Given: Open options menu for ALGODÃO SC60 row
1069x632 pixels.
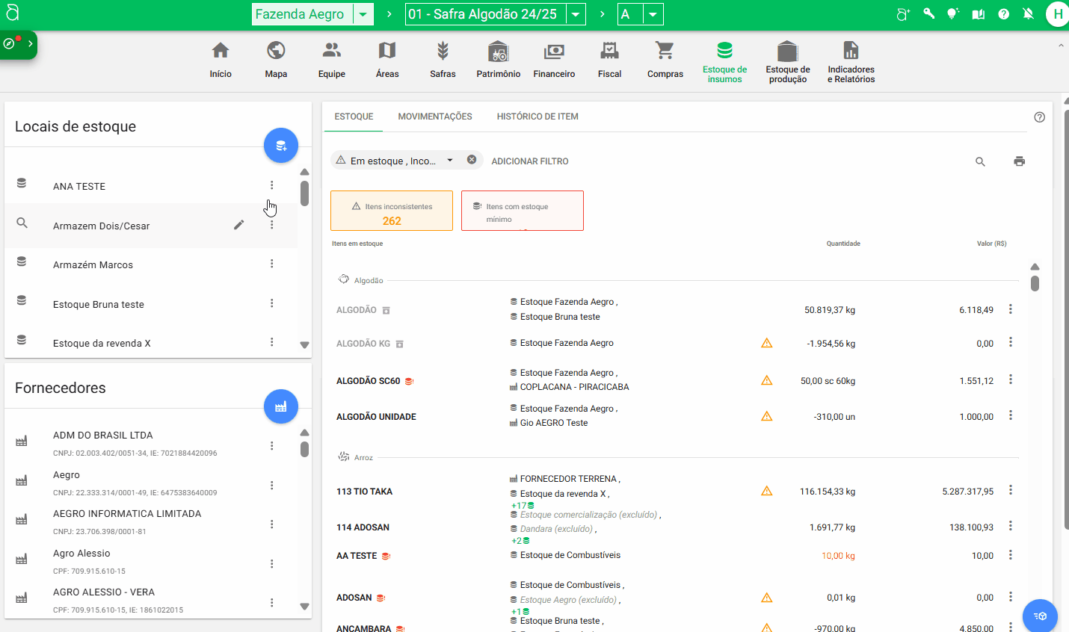Looking at the screenshot, I should [1010, 379].
